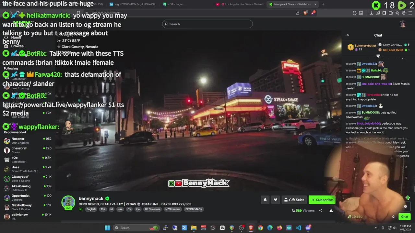Toggle the browser sidebar icon
The image size is (415, 233).
coord(384,13)
